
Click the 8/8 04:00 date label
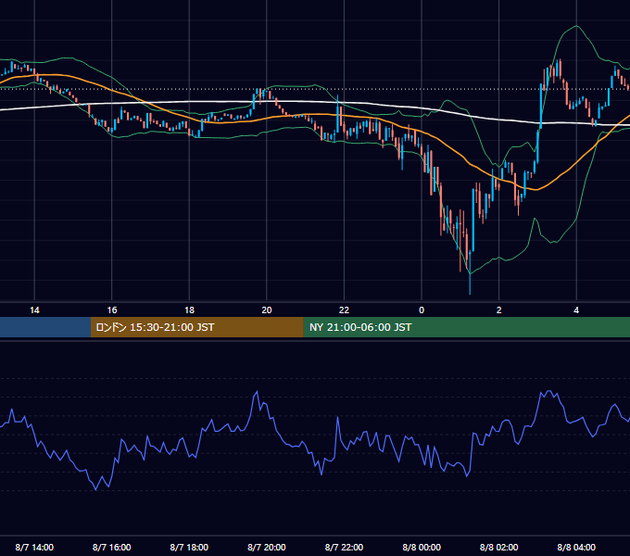pos(576,547)
